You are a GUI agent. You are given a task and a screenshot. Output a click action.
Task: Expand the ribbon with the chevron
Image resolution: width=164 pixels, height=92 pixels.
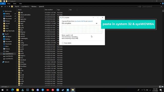[161, 4]
